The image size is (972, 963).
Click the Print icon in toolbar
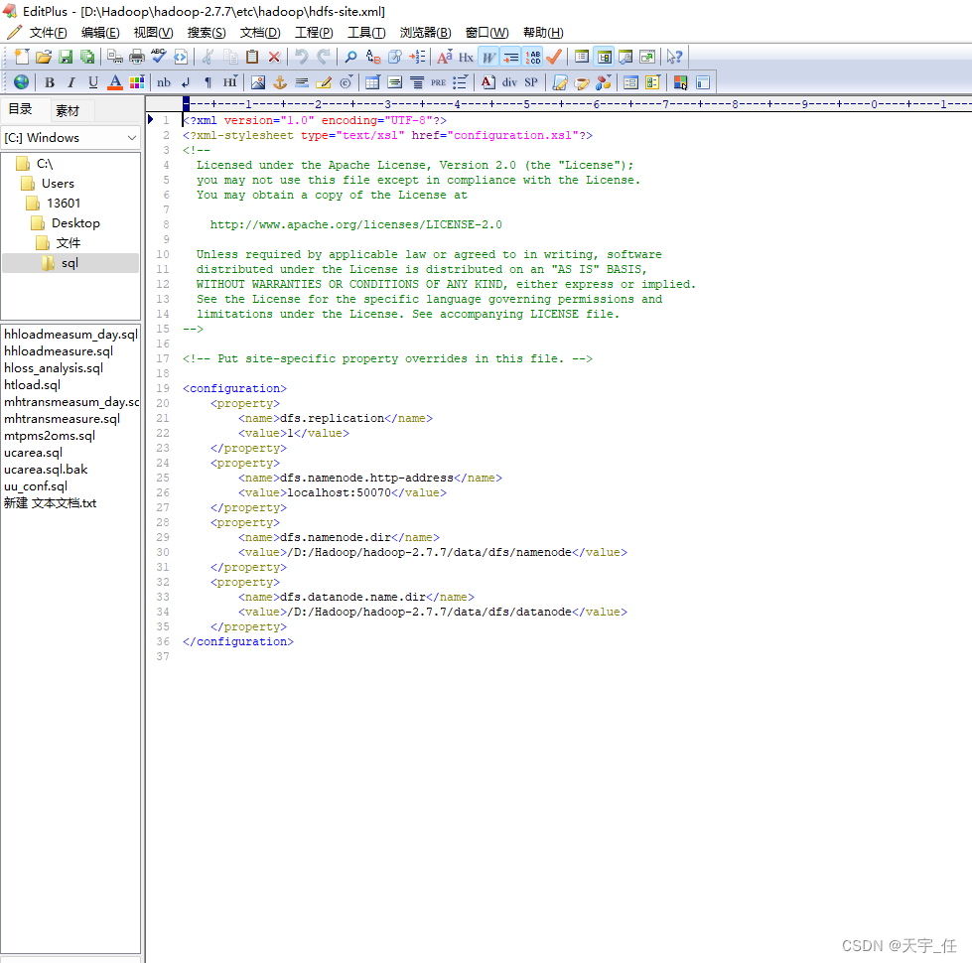137,58
